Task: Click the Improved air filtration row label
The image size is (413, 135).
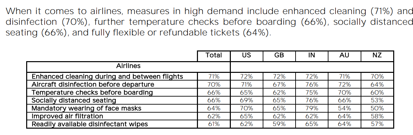Action: click(x=67, y=116)
